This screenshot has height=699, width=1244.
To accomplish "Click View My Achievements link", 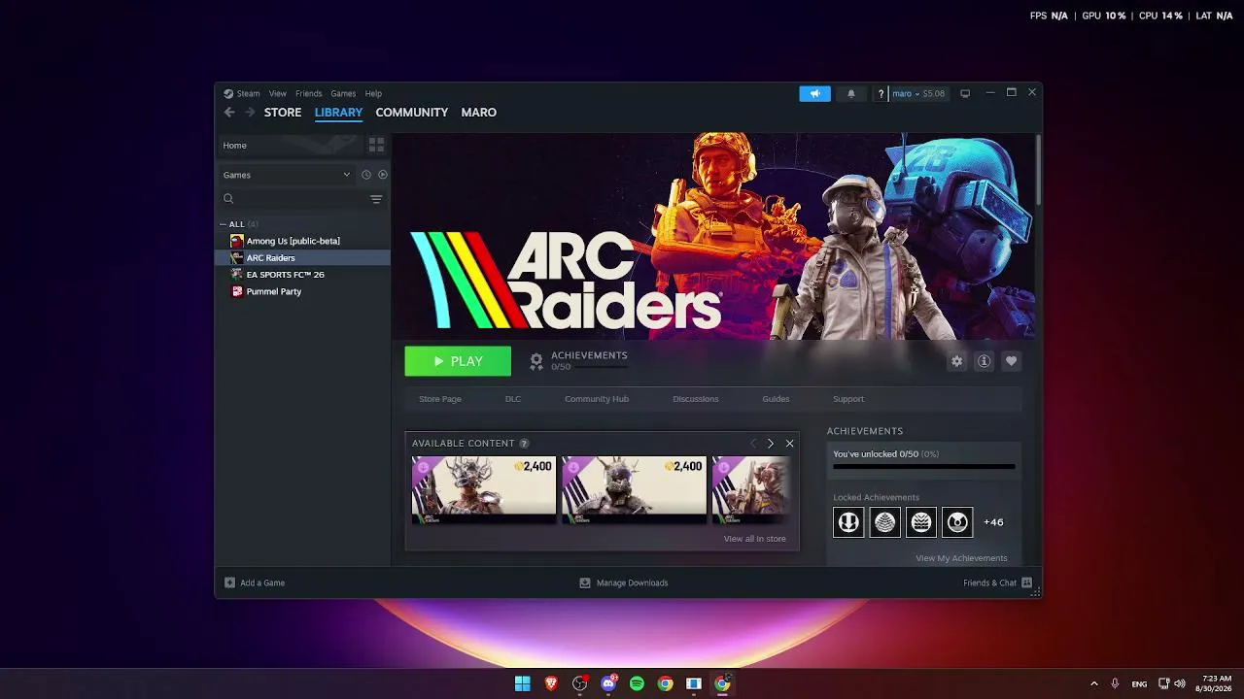I will tap(961, 558).
